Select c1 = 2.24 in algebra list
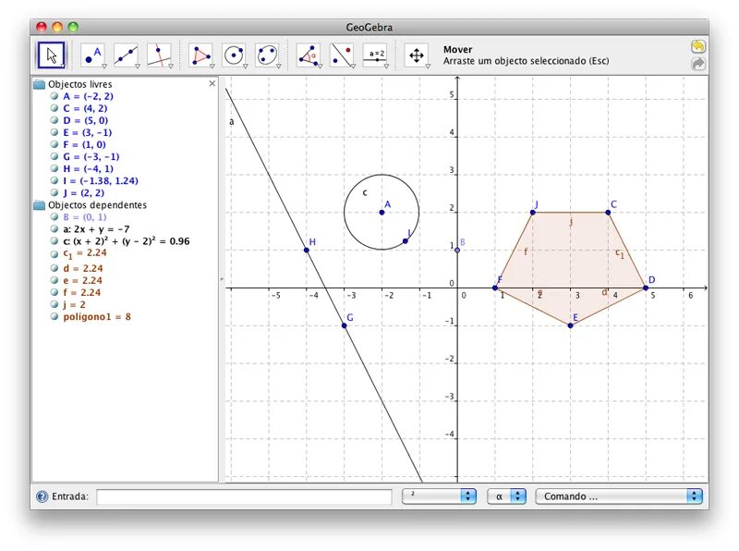The width and height of the screenshot is (739, 551). coord(85,253)
